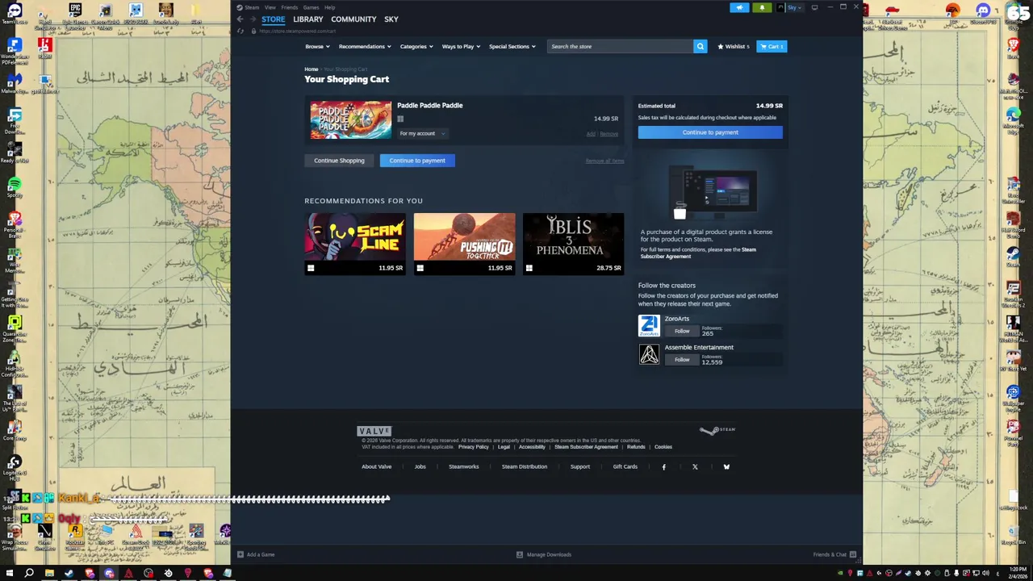Open the Support footer link
The height and width of the screenshot is (581, 1033).
pyautogui.click(x=579, y=466)
